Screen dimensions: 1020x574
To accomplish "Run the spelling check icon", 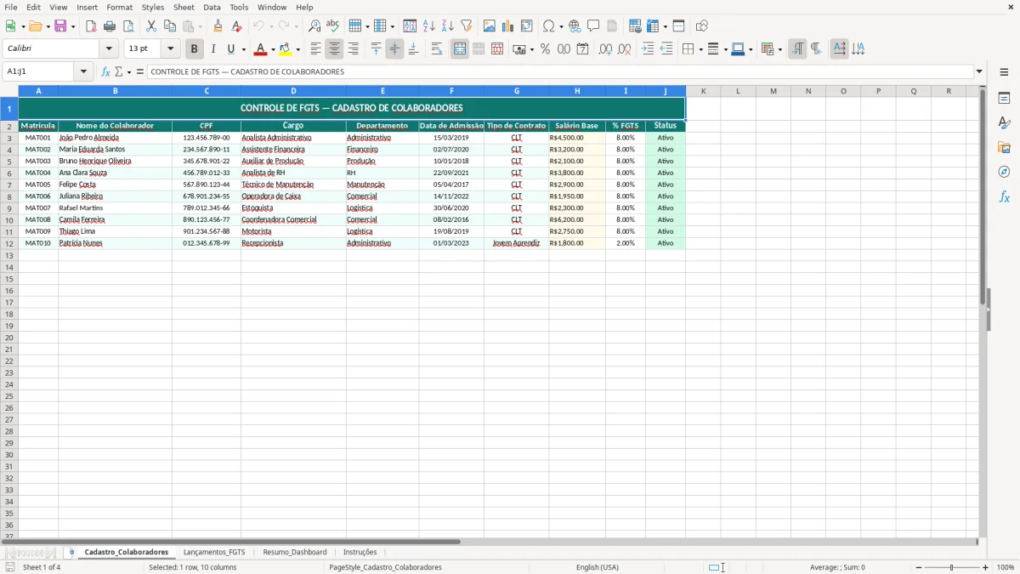I will click(333, 26).
